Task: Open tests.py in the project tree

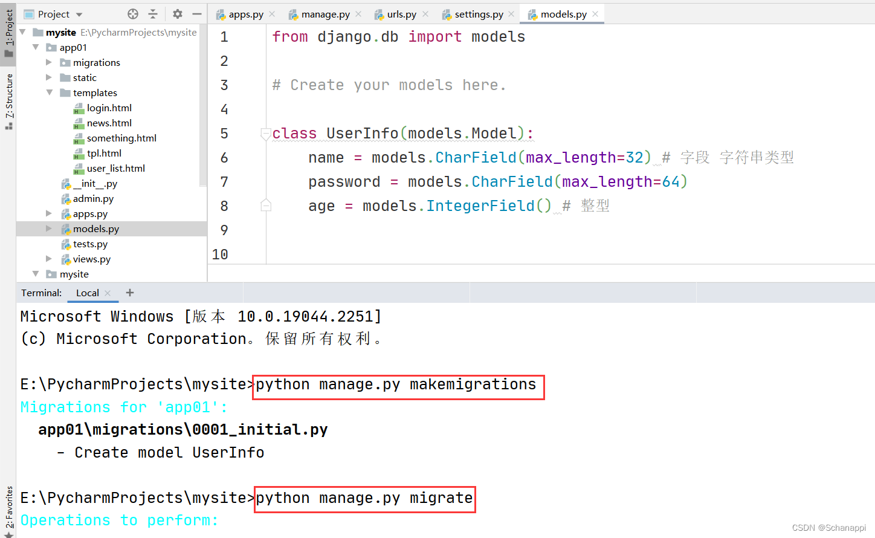Action: click(90, 244)
